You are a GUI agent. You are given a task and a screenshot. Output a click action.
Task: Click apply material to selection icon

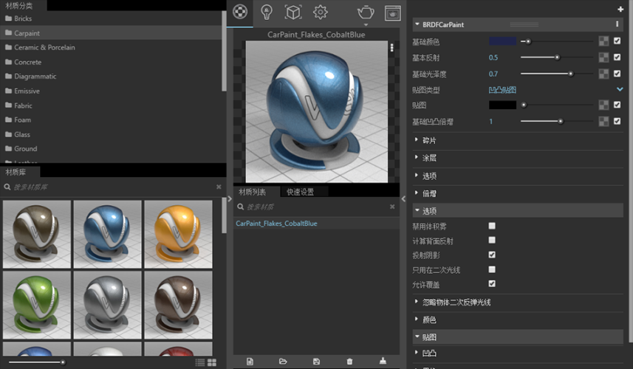pos(383,361)
